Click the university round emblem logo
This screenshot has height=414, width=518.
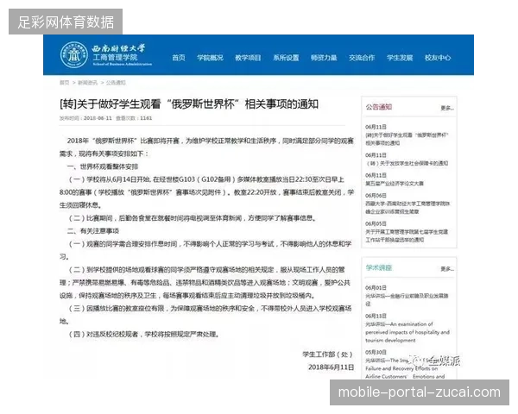click(x=73, y=55)
